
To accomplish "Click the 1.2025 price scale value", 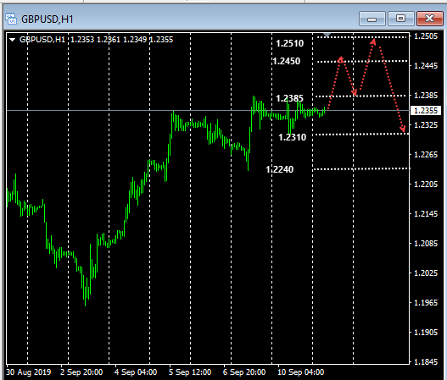I will [426, 273].
